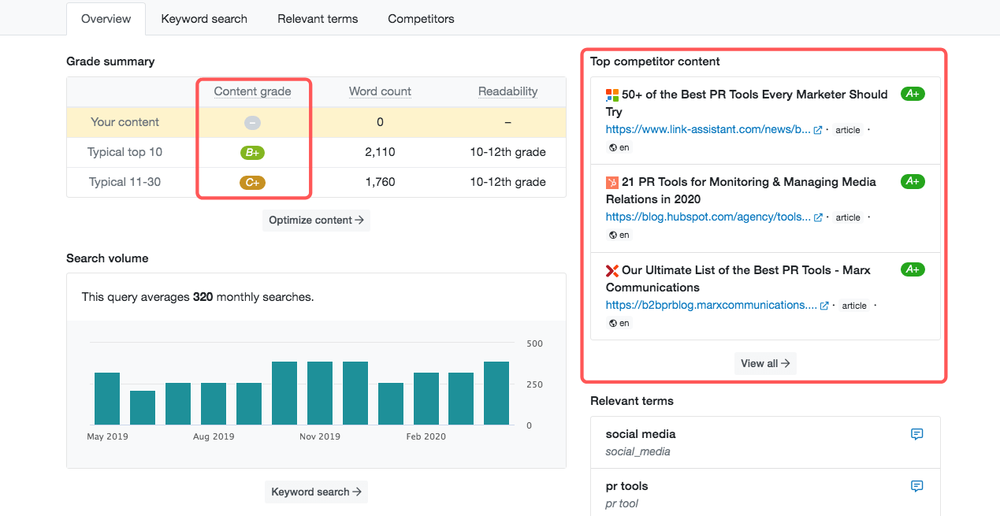
Task: Open the link-assistant.com article URL
Action: pos(708,130)
